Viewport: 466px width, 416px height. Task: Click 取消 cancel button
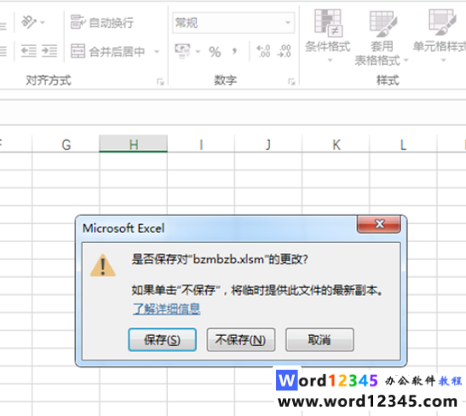pyautogui.click(x=319, y=339)
